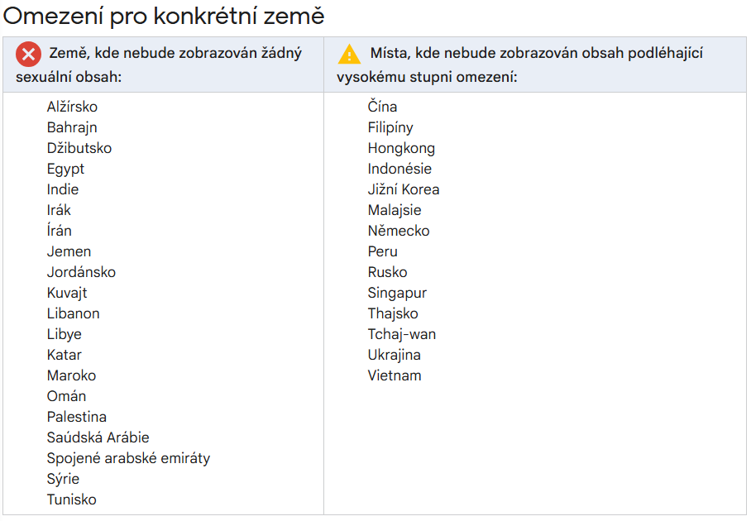Click "Spojené arabské emiráty" entry
This screenshot has height=521, width=751.
tap(128, 458)
